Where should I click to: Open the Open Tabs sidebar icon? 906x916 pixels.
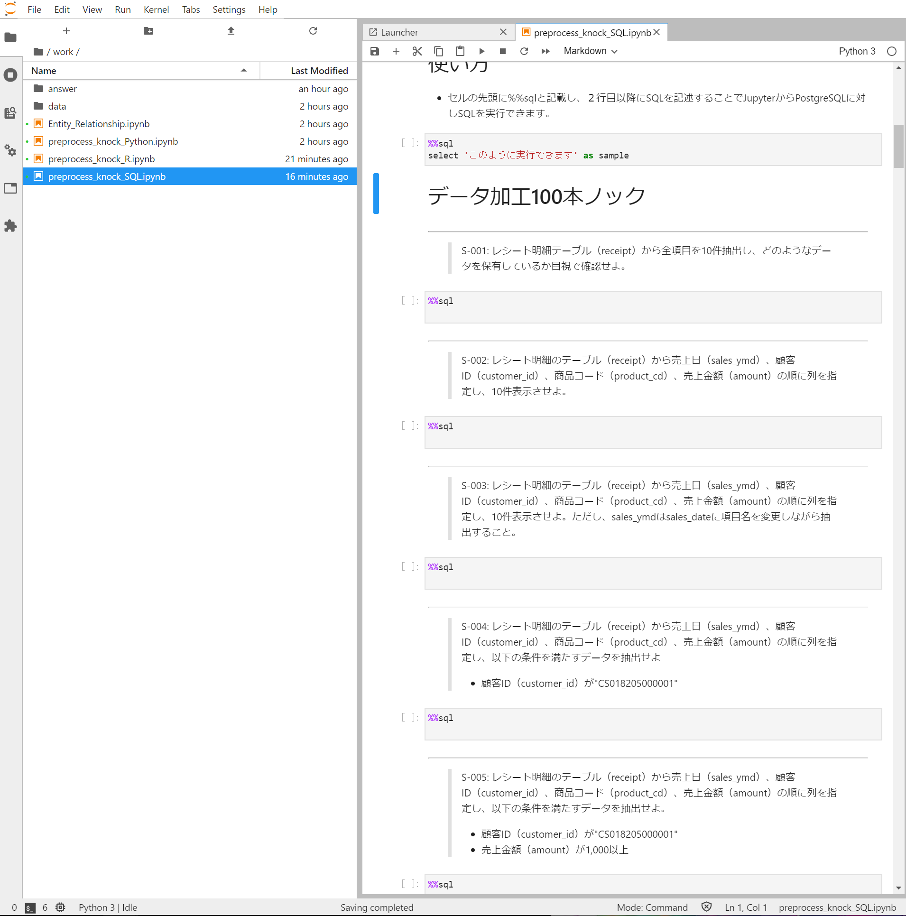click(x=10, y=188)
